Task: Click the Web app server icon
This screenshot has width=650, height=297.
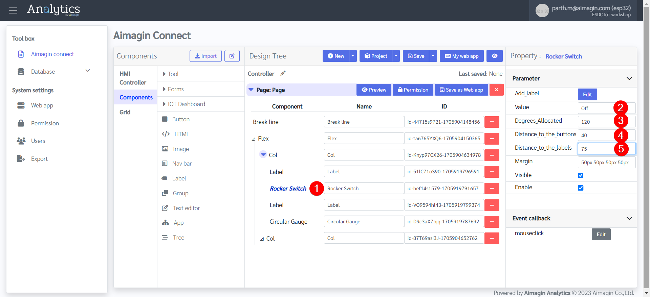Action: click(21, 105)
